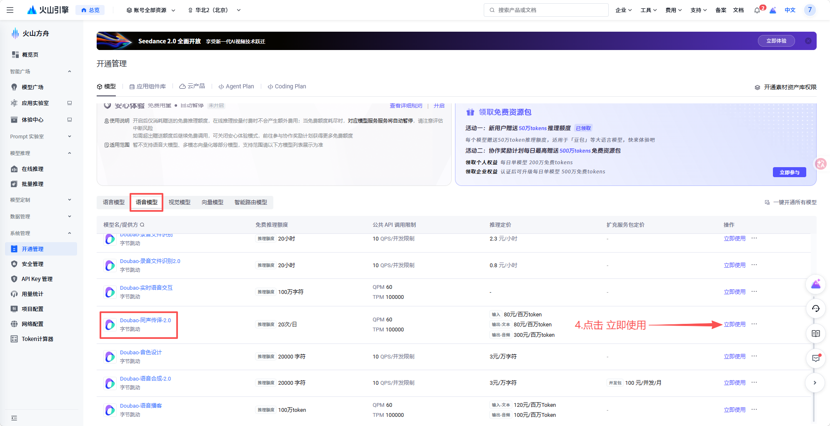
Task: Collapse the sidebar with the bottom icon
Action: coord(14,418)
